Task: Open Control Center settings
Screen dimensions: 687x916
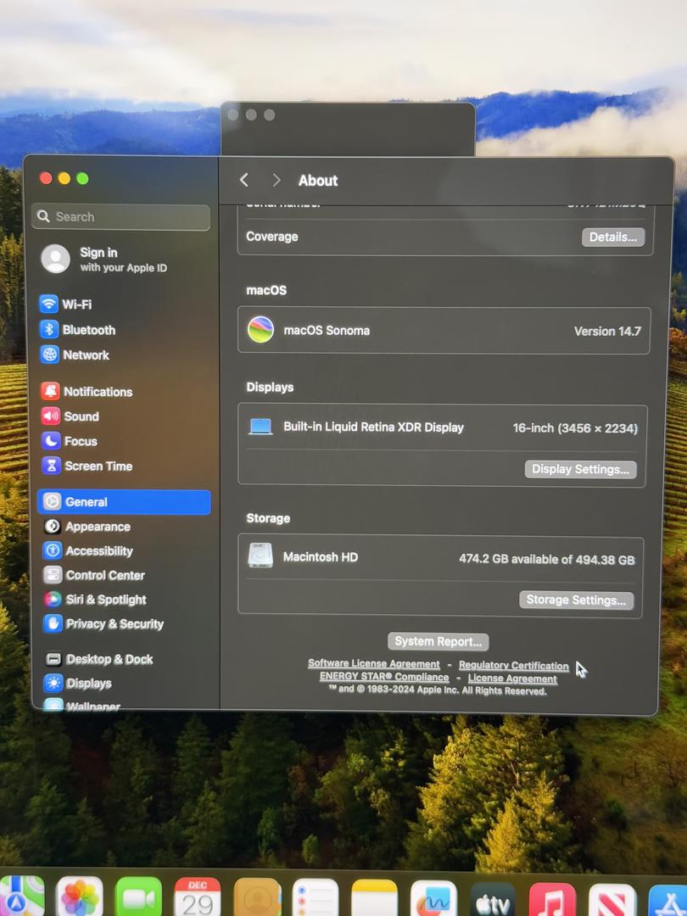Action: coord(104,575)
